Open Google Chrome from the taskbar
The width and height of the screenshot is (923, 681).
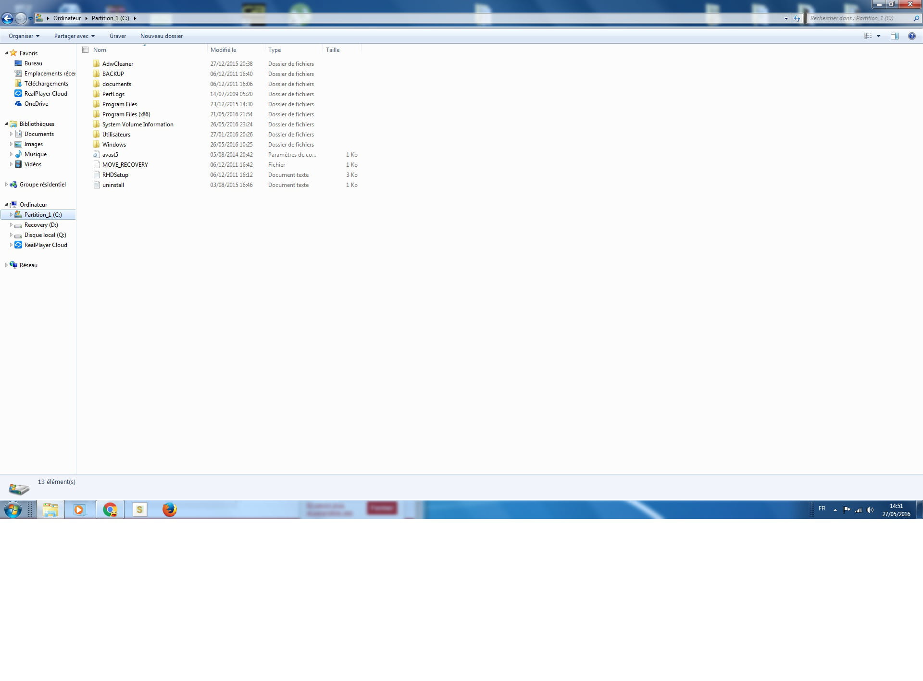pos(110,509)
